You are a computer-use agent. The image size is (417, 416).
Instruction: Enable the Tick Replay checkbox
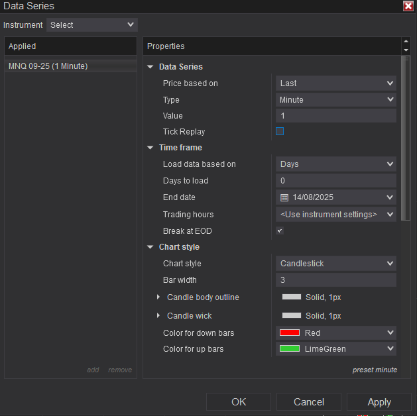pyautogui.click(x=280, y=131)
